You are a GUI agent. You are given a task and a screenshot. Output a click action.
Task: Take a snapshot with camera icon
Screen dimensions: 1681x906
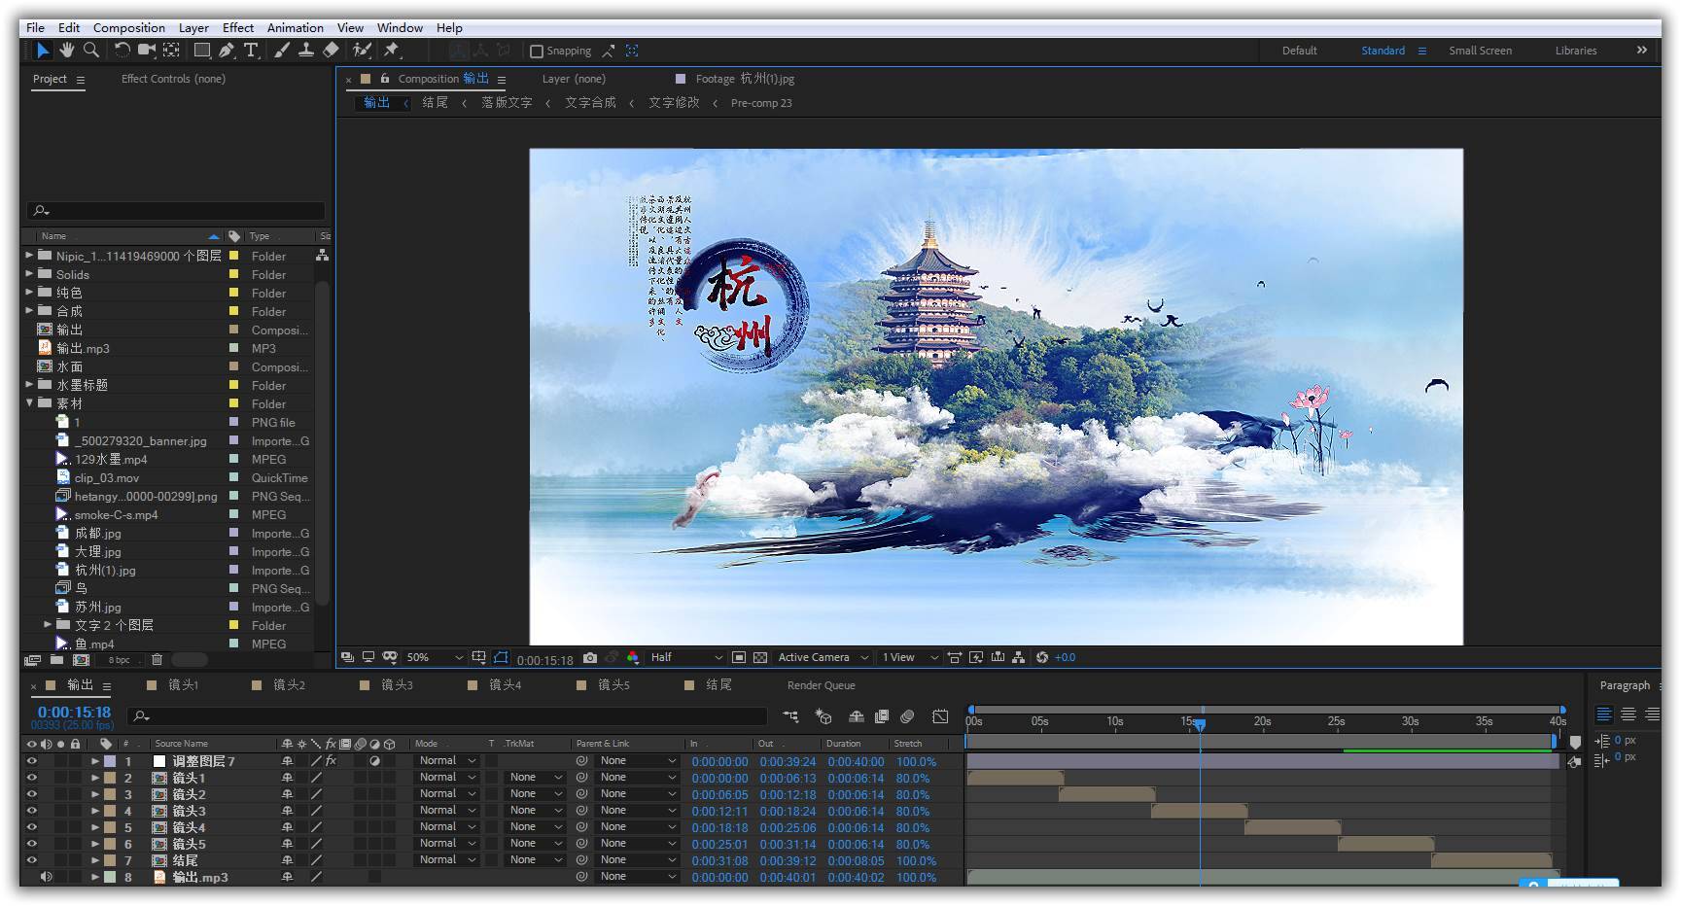(x=590, y=658)
